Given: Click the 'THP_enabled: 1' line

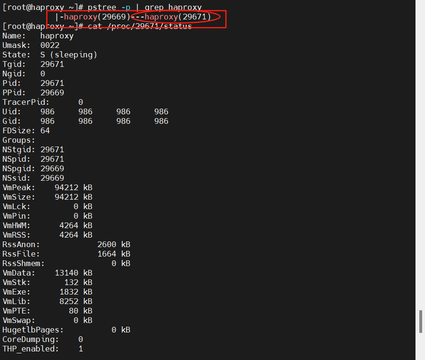Looking at the screenshot, I should pos(43,349).
